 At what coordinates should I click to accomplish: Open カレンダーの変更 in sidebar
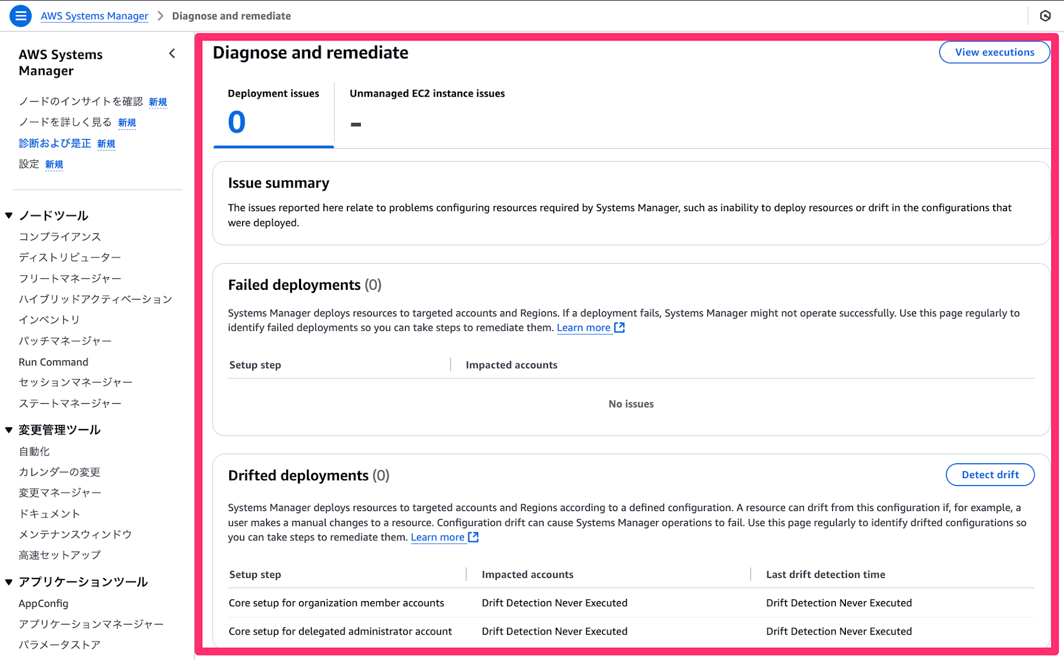coord(60,472)
